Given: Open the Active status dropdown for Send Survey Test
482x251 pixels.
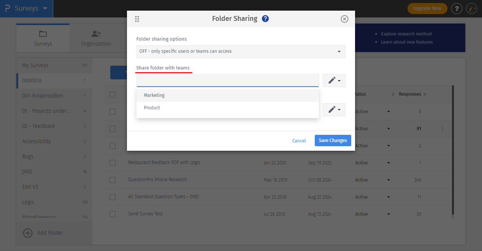Looking at the screenshot, I should click(388, 214).
